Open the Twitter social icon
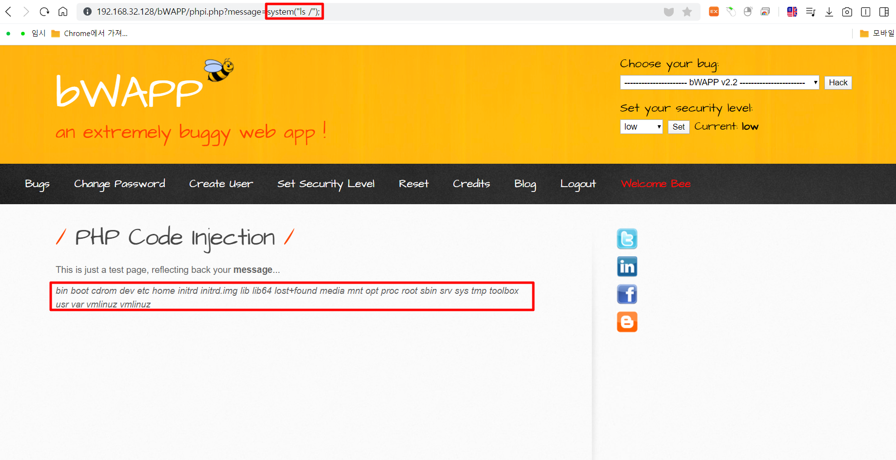 click(627, 239)
